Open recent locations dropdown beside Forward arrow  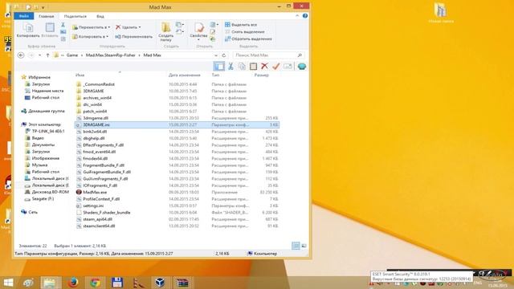pos(39,55)
